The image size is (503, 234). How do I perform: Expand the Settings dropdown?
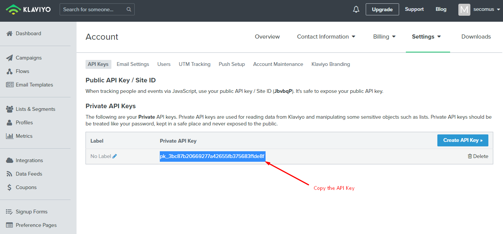point(426,37)
